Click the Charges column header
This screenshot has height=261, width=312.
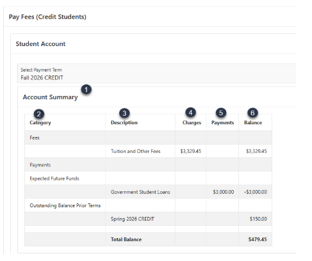pos(192,123)
